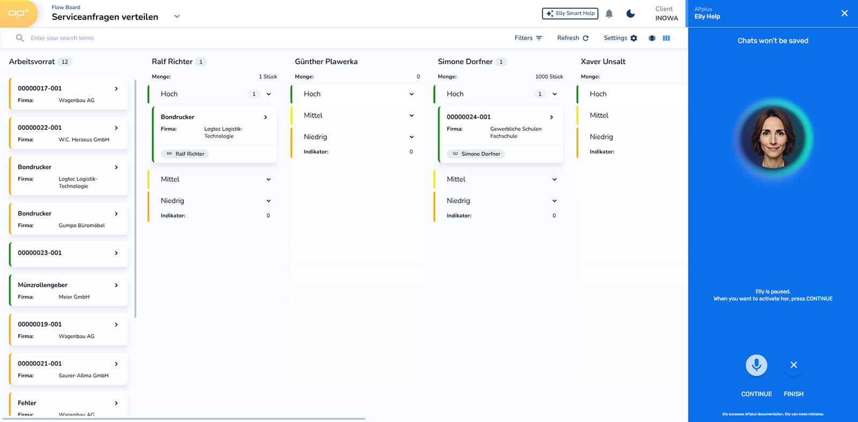Switch to the three-column board view
Viewport: 858px width, 422px height.
[666, 38]
